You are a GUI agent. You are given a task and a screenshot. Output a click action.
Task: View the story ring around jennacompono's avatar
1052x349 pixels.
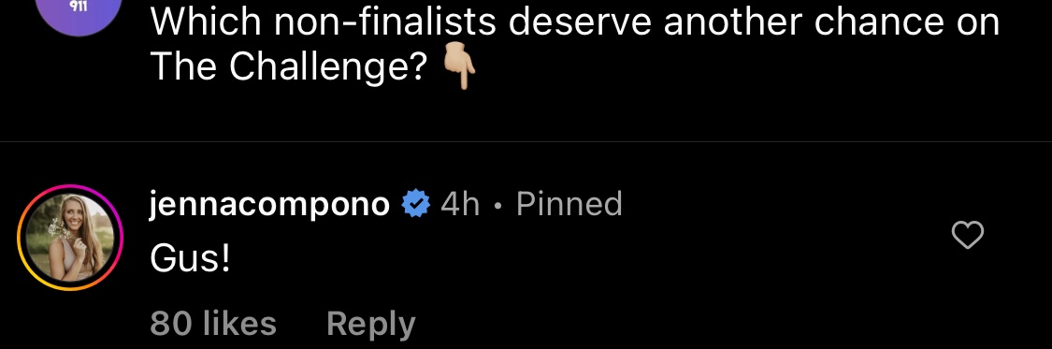[70, 238]
